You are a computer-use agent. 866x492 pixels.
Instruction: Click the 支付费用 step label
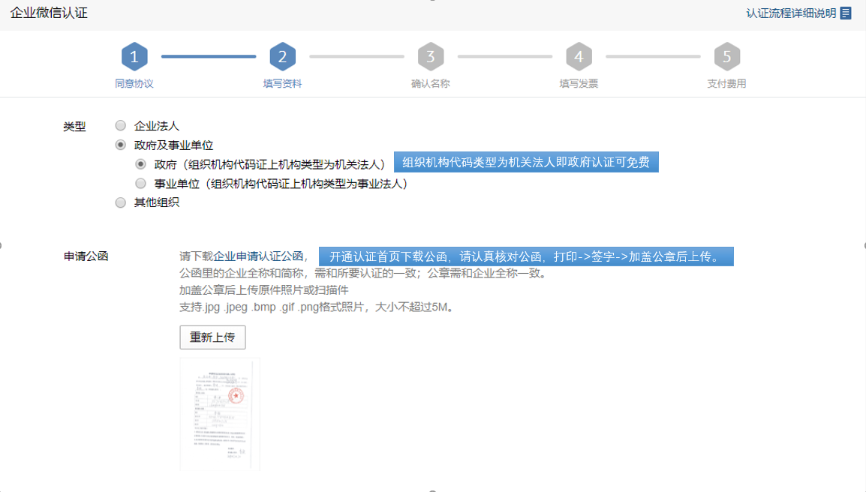tap(727, 84)
